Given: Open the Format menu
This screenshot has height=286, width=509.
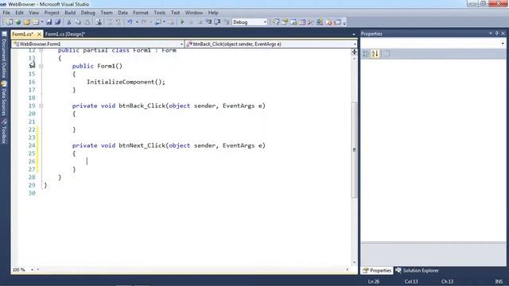Looking at the screenshot, I should click(141, 13).
